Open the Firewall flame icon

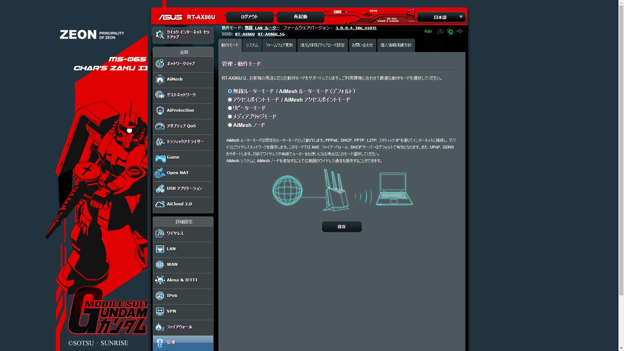pyautogui.click(x=160, y=327)
